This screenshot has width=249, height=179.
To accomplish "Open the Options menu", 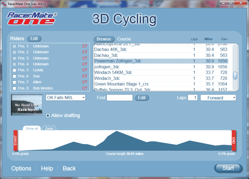I will pyautogui.click(x=21, y=168).
